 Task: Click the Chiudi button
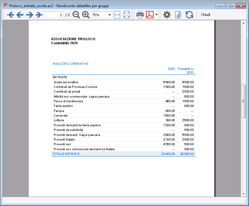[206, 15]
